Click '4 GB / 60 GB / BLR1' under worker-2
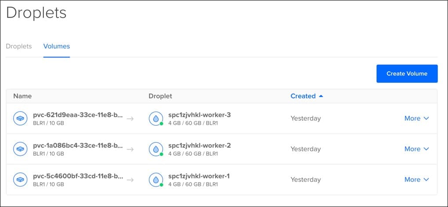The image size is (448, 207). coord(193,154)
